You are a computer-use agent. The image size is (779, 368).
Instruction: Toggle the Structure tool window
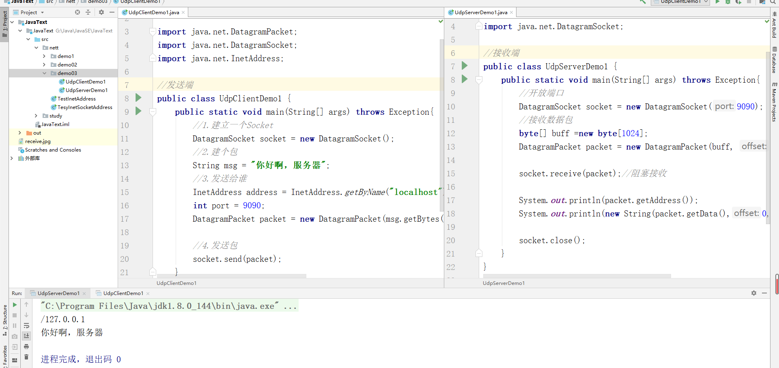pyautogui.click(x=4, y=320)
